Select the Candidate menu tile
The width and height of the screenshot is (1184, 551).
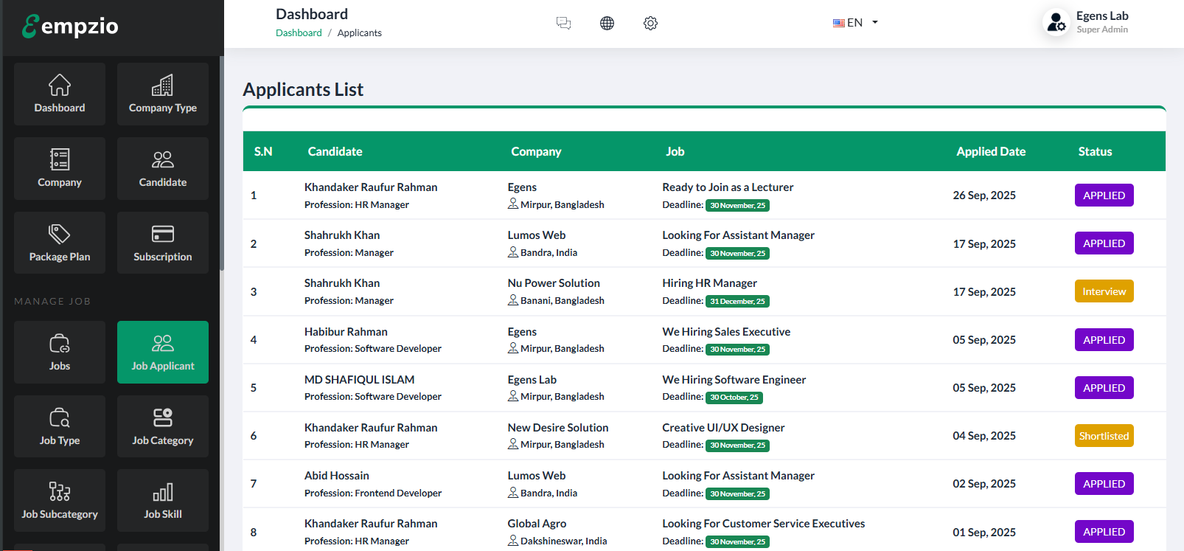tap(162, 169)
